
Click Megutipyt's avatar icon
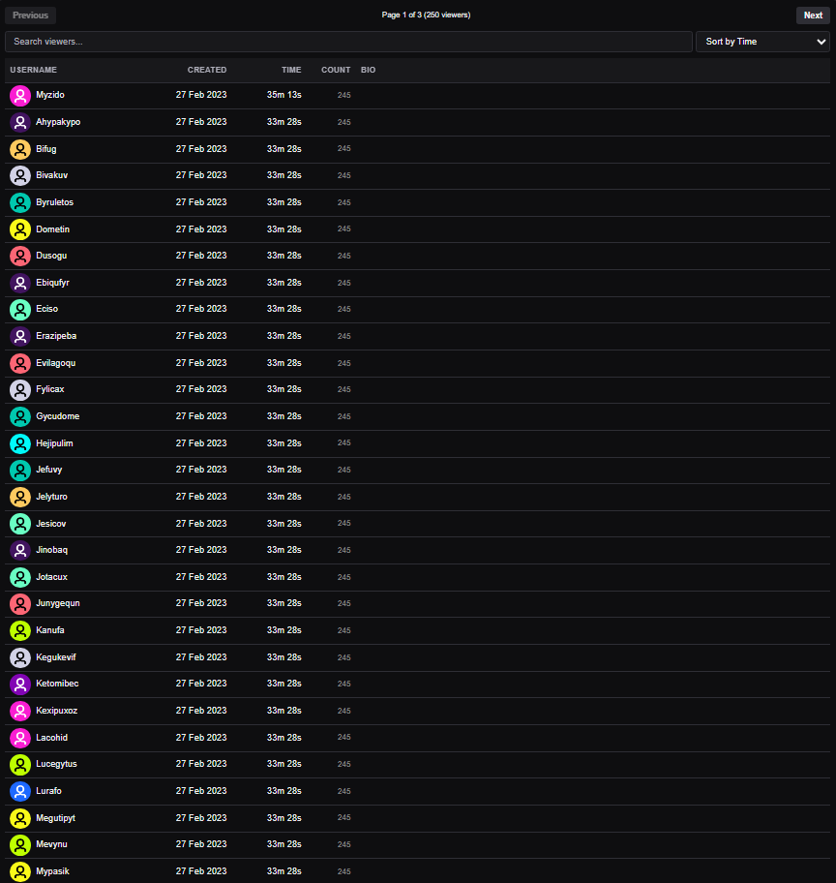pyautogui.click(x=20, y=818)
